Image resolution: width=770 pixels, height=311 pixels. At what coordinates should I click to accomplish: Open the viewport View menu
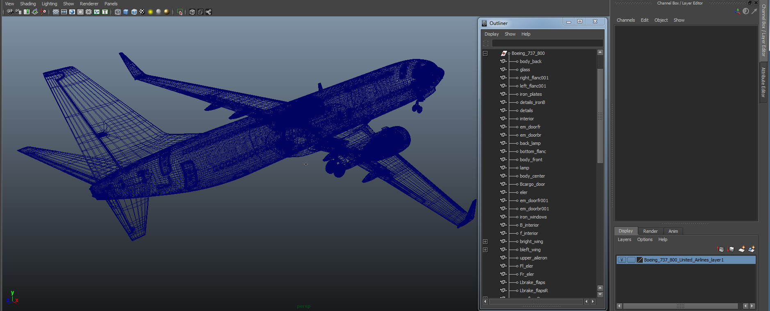tap(9, 4)
